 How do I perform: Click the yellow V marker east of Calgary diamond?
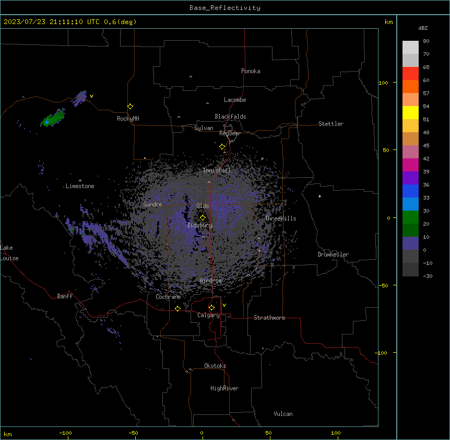[x=224, y=305]
